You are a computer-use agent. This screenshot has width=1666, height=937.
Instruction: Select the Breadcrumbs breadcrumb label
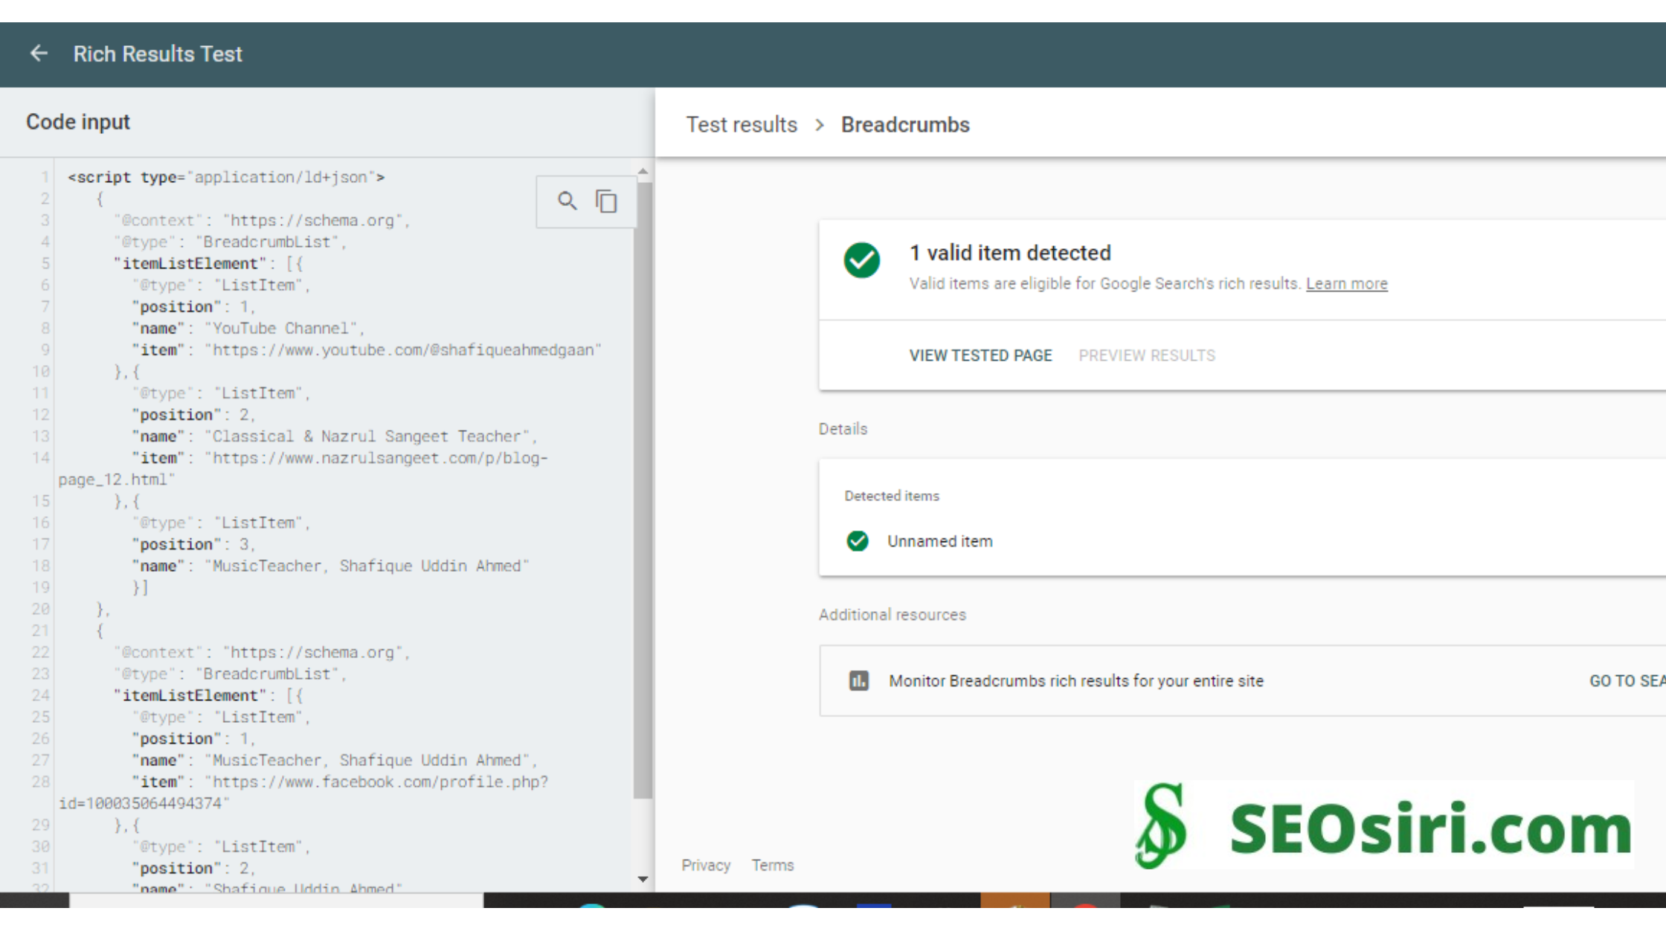905,125
